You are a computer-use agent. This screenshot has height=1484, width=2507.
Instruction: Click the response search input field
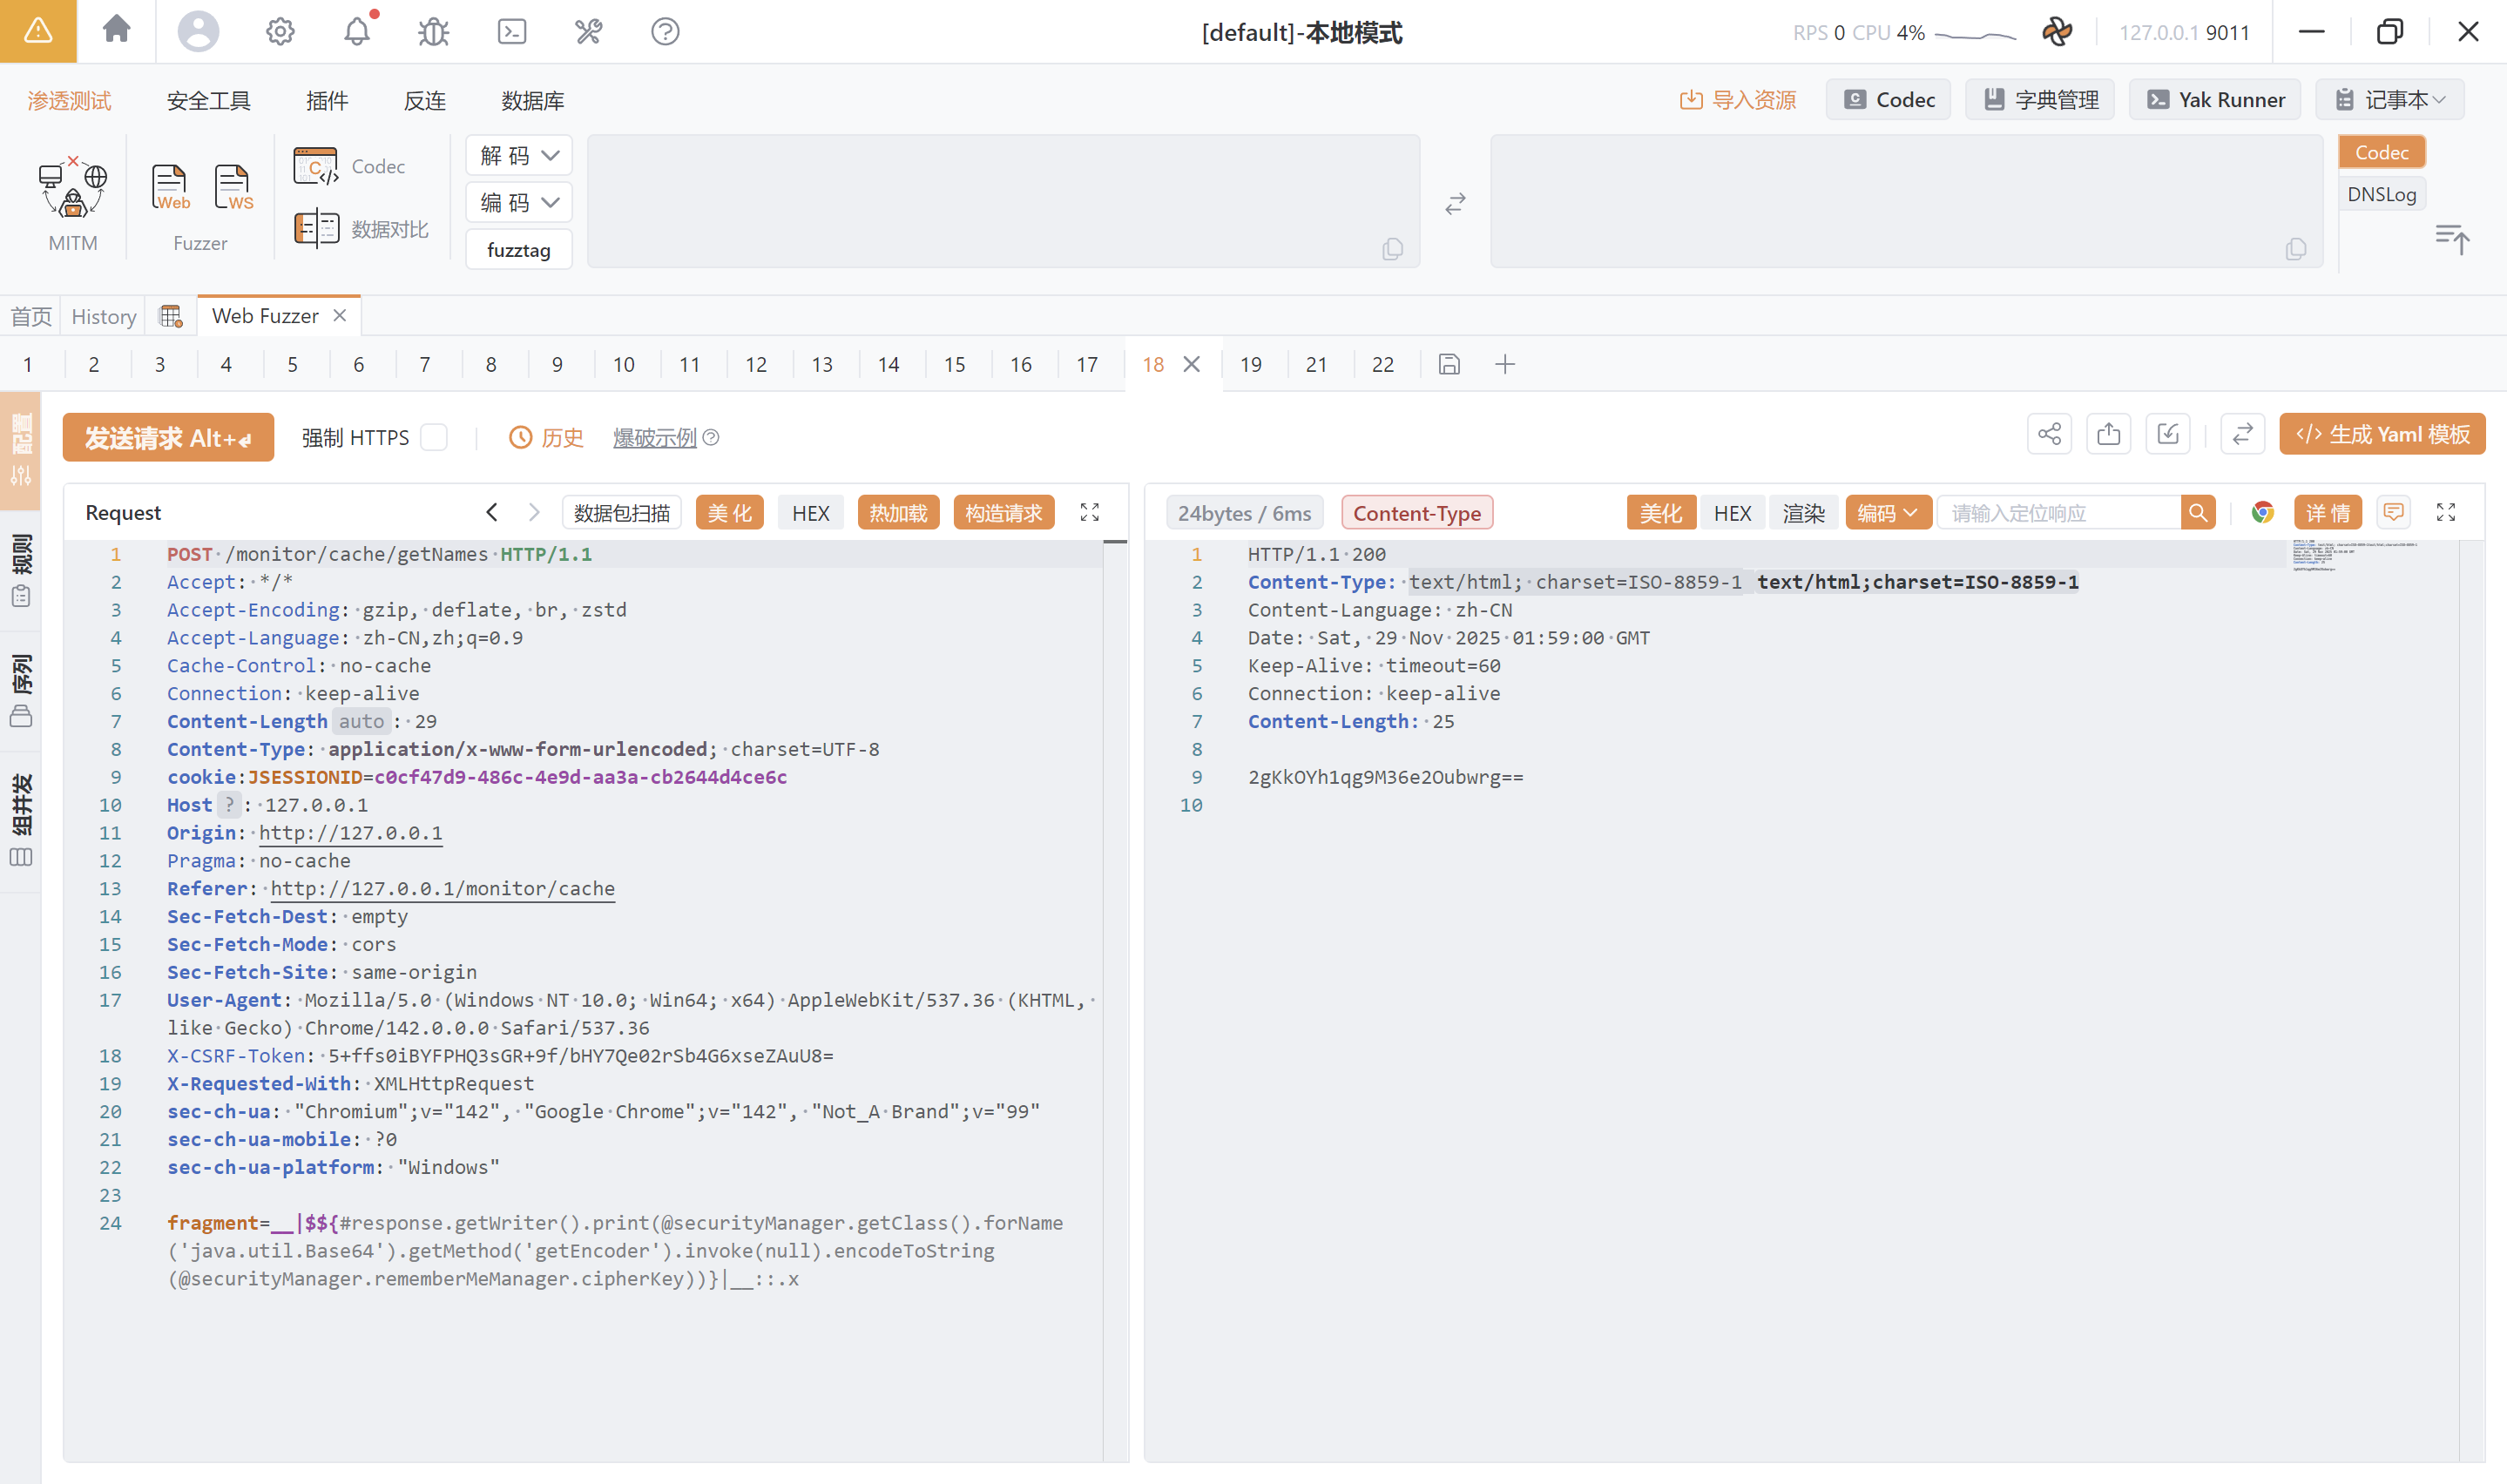point(2058,513)
